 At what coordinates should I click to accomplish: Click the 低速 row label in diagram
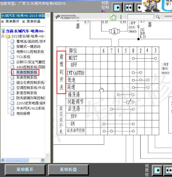[71, 80]
